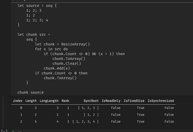Click index cell "0" in the output table
Viewport: 193px width, 132px height.
tap(21, 108)
